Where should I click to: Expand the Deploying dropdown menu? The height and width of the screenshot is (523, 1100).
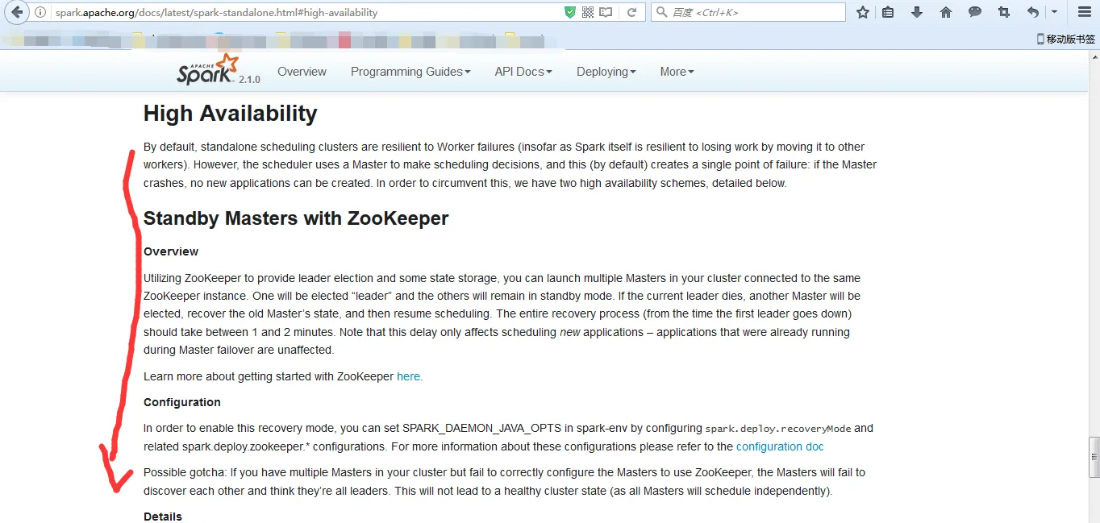click(x=606, y=72)
